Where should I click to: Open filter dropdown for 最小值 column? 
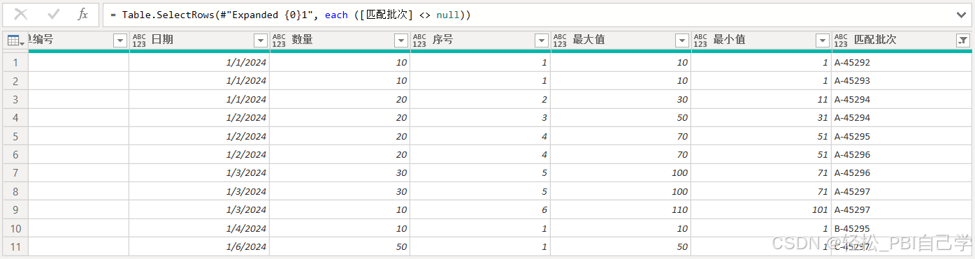pyautogui.click(x=822, y=41)
